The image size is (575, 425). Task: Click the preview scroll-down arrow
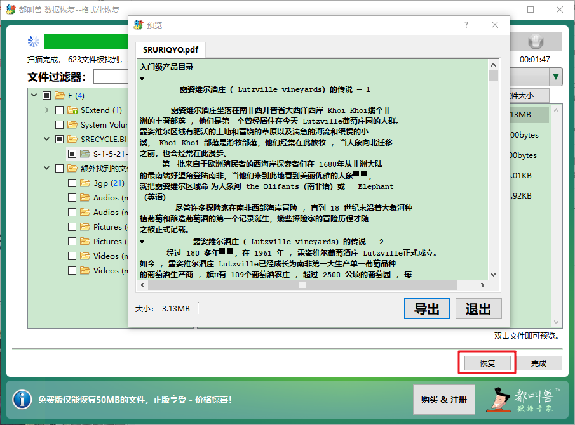coord(493,274)
